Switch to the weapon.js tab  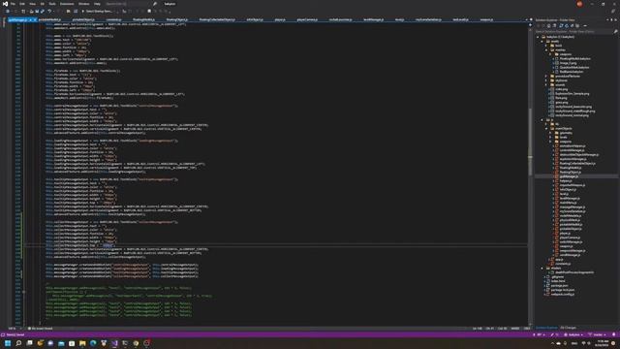click(486, 19)
